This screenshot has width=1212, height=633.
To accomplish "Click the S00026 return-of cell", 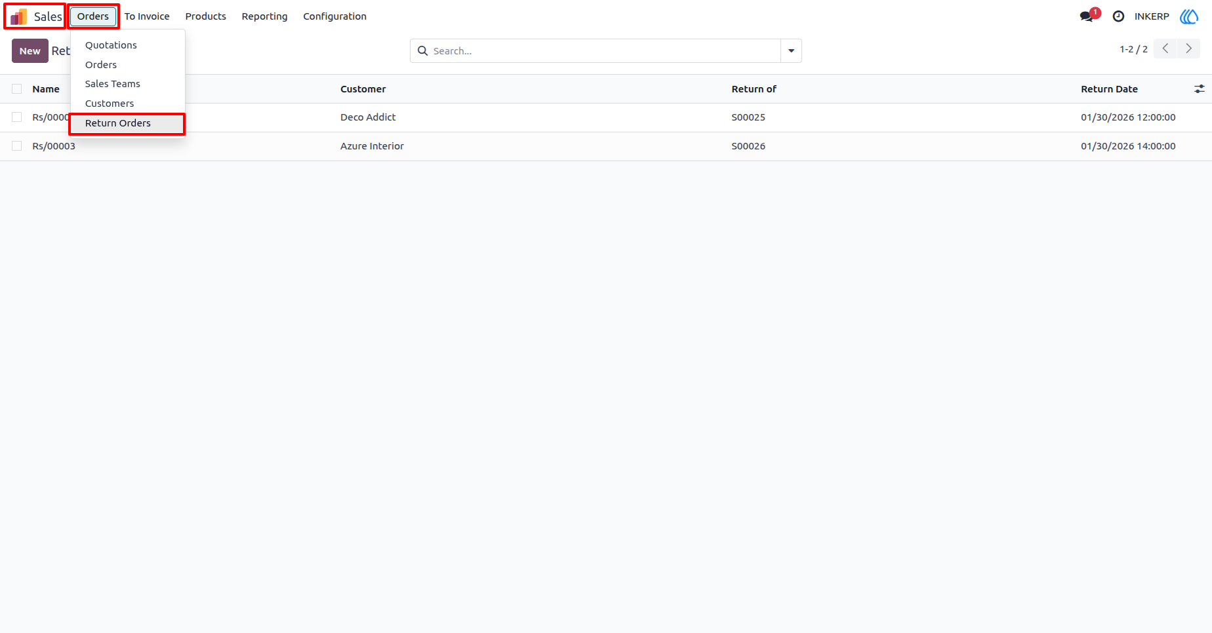I will pyautogui.click(x=748, y=146).
